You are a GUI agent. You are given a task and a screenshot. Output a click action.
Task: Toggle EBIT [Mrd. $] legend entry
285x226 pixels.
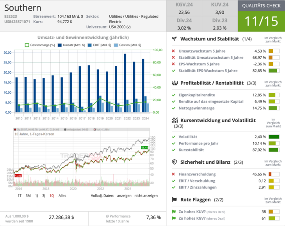(99, 45)
